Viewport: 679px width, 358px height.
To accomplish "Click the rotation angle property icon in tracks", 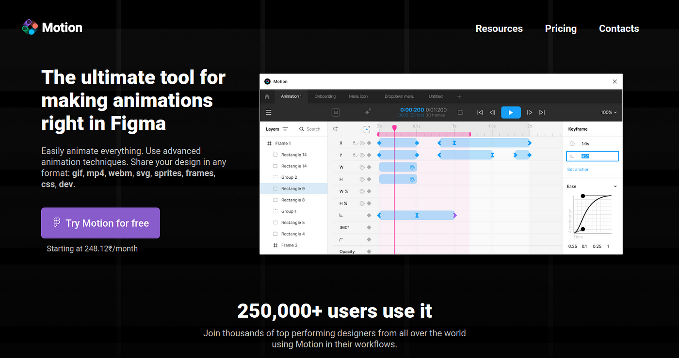I will pyautogui.click(x=341, y=215).
